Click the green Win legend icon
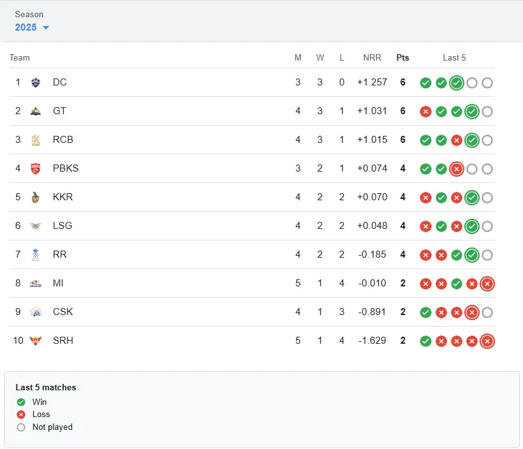This screenshot has width=523, height=449. tap(21, 402)
